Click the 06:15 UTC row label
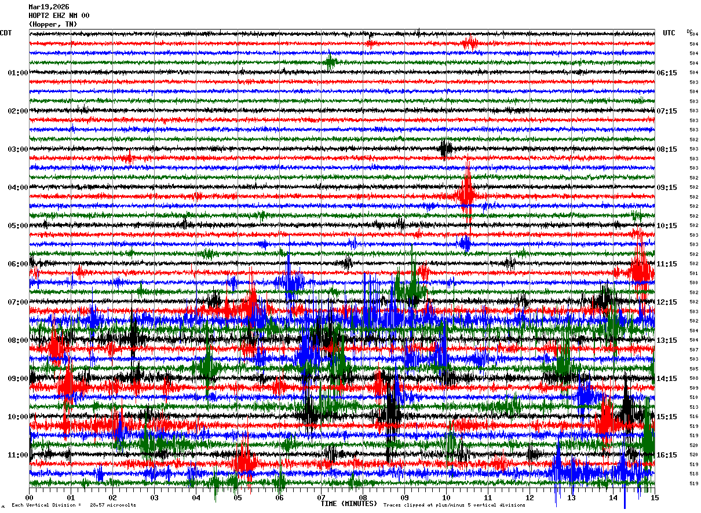701x513 pixels. point(666,73)
